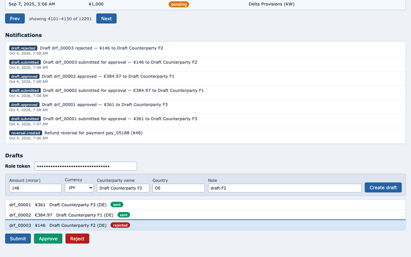Reject the selected draft

77,238
